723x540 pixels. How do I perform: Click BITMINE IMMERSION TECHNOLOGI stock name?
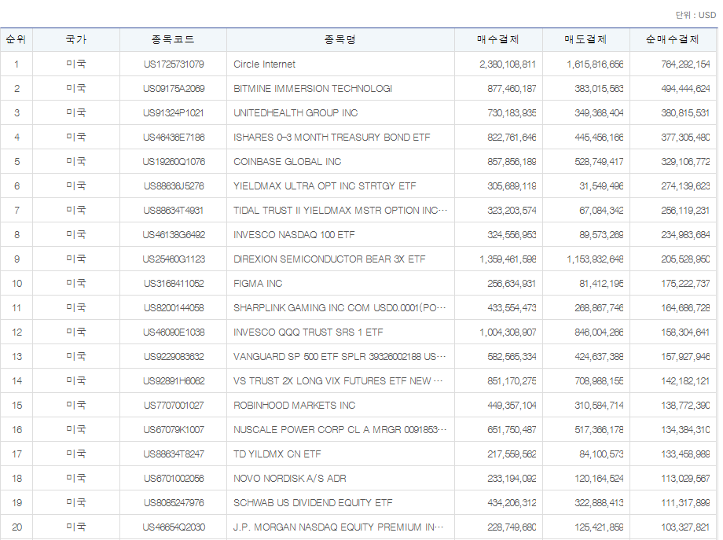click(x=313, y=89)
